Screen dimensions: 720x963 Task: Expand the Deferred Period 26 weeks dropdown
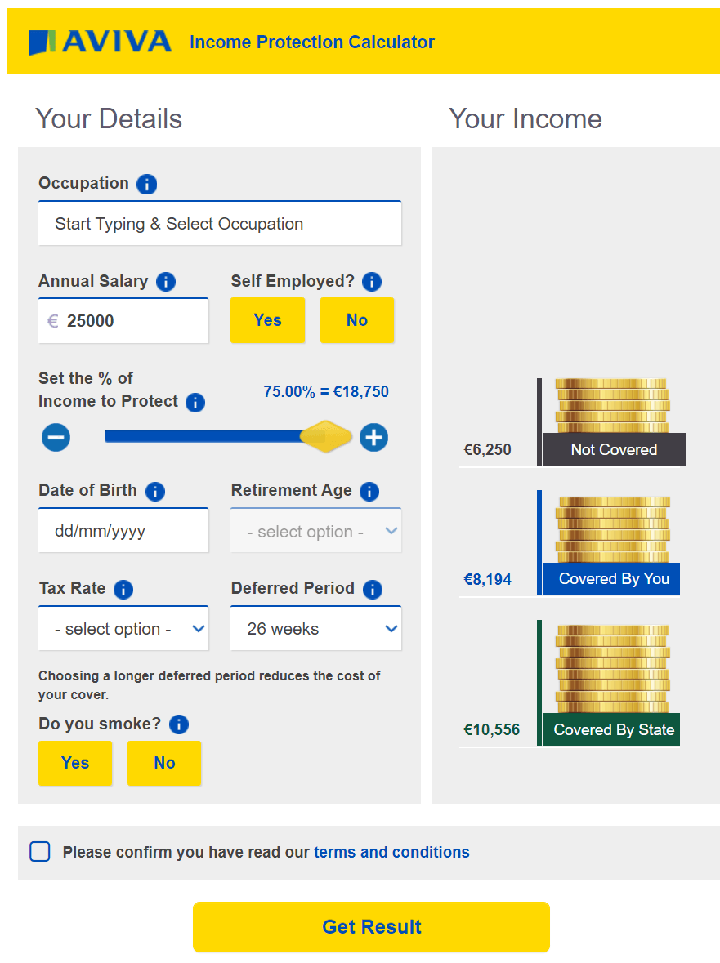(315, 628)
